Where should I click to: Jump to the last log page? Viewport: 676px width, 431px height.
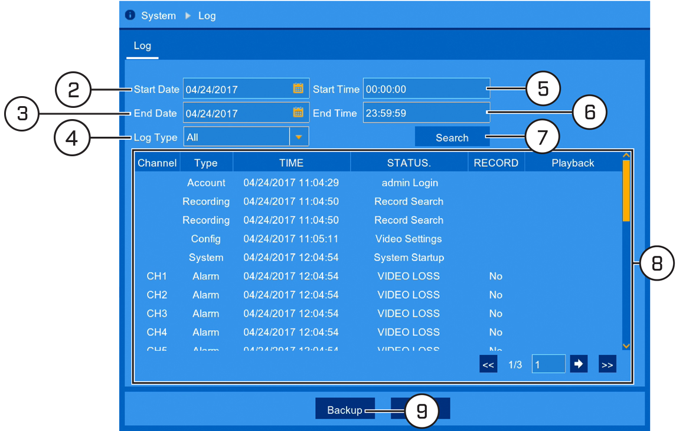coord(607,364)
